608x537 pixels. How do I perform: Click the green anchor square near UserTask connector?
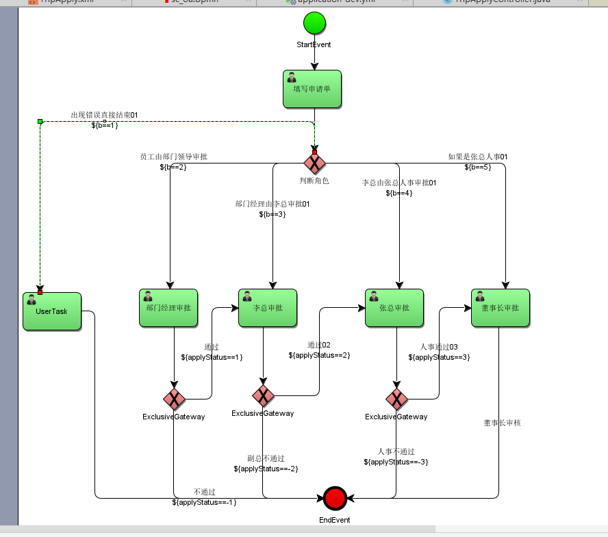click(40, 121)
